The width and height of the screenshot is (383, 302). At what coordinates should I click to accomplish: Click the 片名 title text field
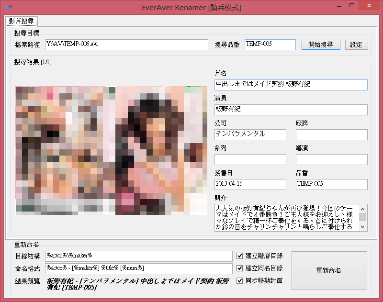coord(291,85)
